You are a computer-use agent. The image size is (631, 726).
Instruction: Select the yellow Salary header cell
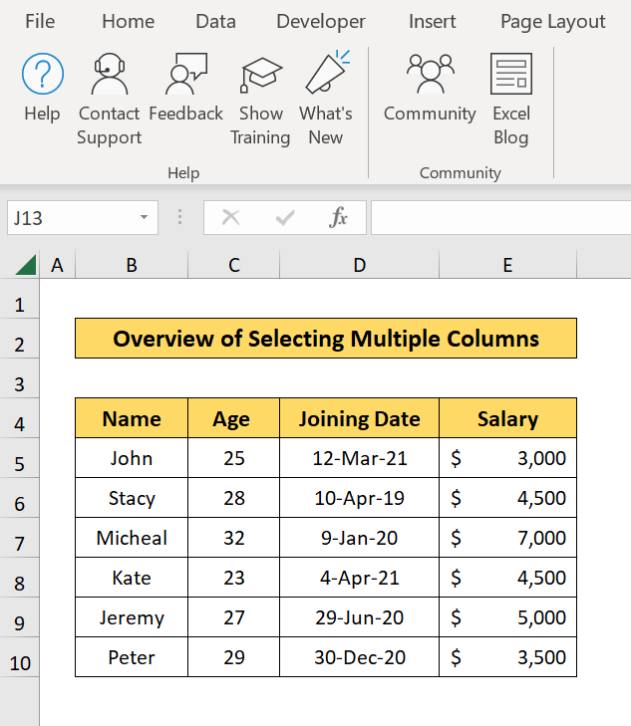coord(507,419)
